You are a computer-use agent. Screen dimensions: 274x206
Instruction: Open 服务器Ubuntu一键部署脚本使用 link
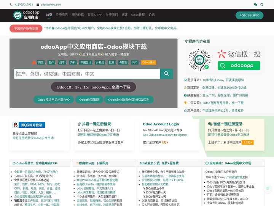[x=96, y=184]
